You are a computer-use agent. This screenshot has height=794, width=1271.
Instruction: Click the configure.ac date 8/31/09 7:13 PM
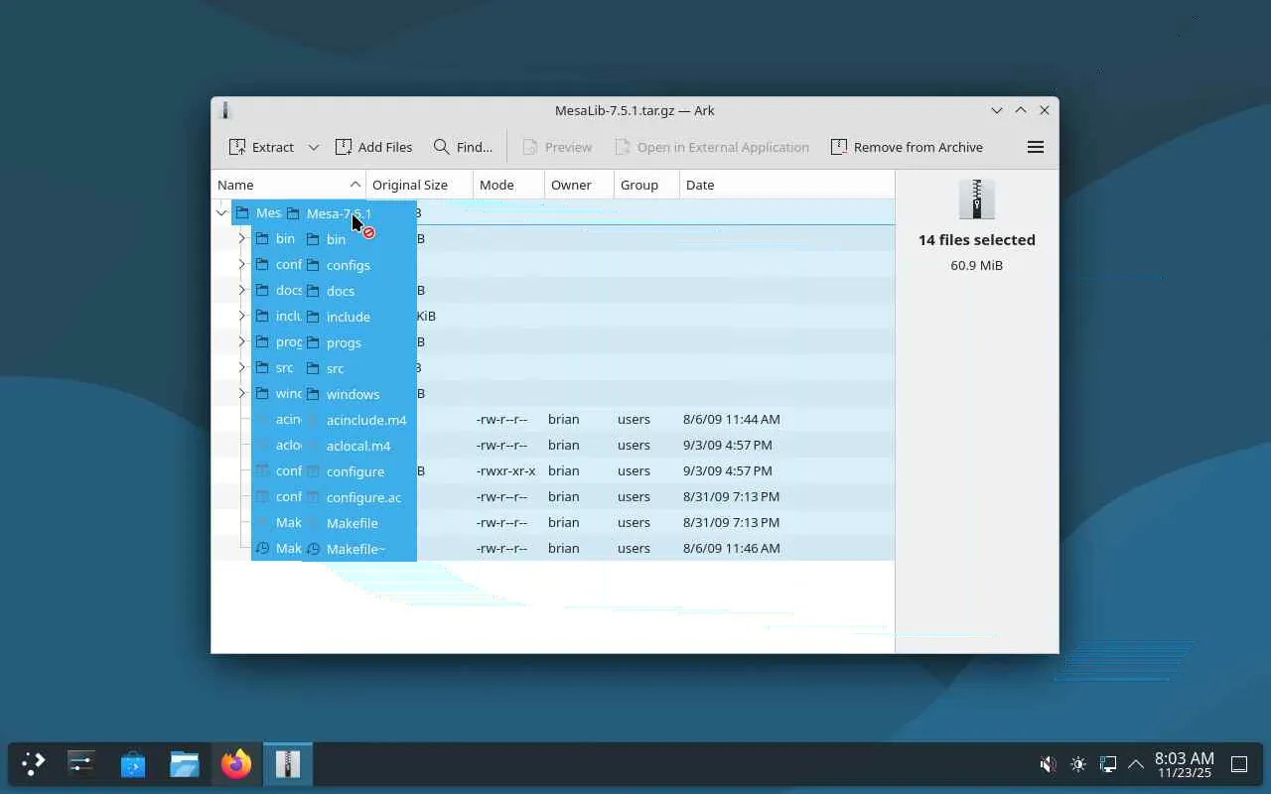click(x=732, y=496)
